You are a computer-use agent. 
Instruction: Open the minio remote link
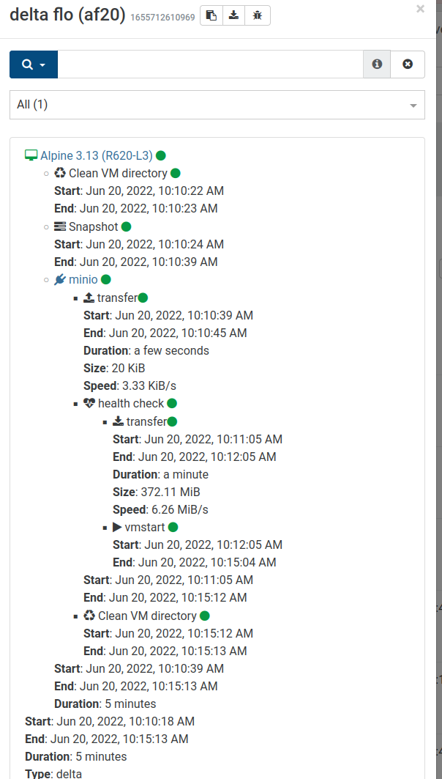coord(83,280)
